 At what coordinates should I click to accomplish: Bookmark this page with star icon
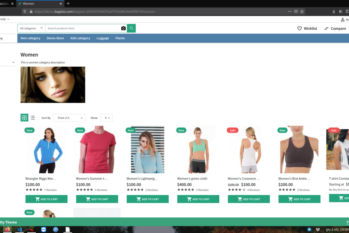[302, 11]
